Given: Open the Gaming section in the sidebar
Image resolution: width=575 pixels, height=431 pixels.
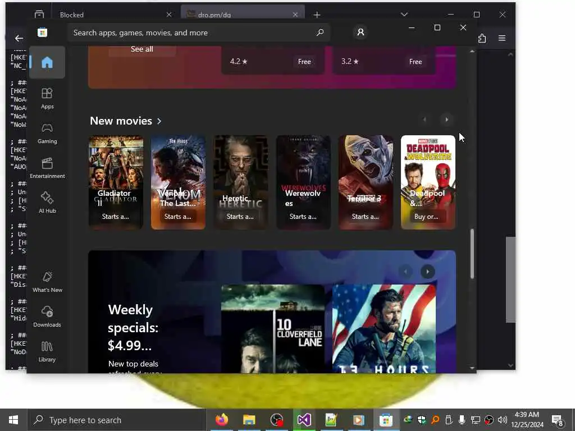Looking at the screenshot, I should coord(47,134).
